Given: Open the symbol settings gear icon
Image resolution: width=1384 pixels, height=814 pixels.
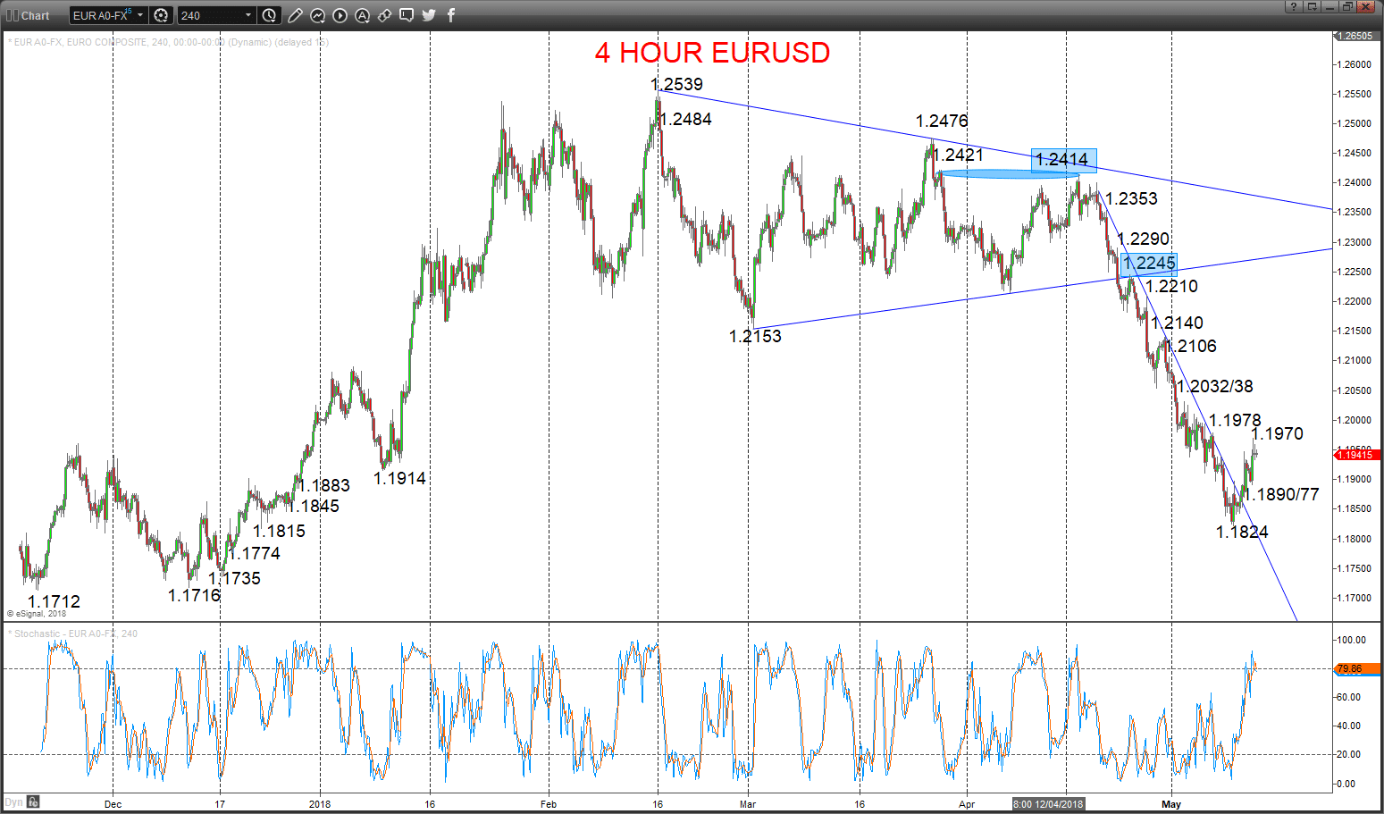Looking at the screenshot, I should pyautogui.click(x=161, y=15).
